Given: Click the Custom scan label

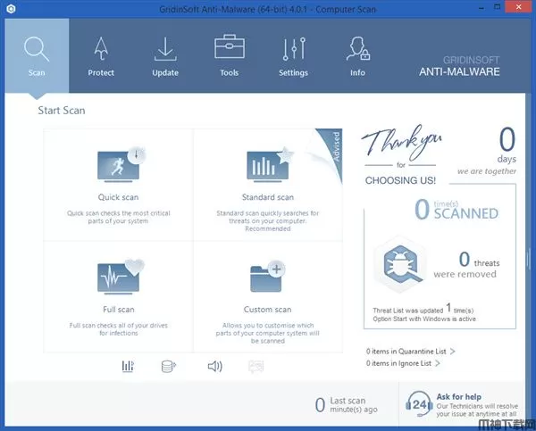Looking at the screenshot, I should [267, 310].
